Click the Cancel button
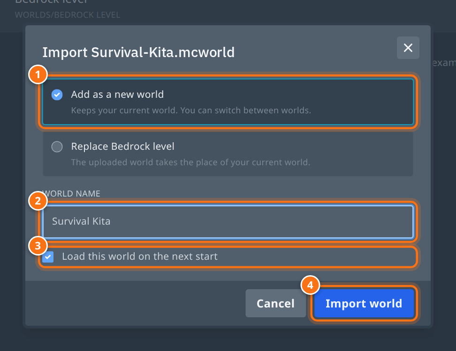This screenshot has height=351, width=456. (275, 303)
